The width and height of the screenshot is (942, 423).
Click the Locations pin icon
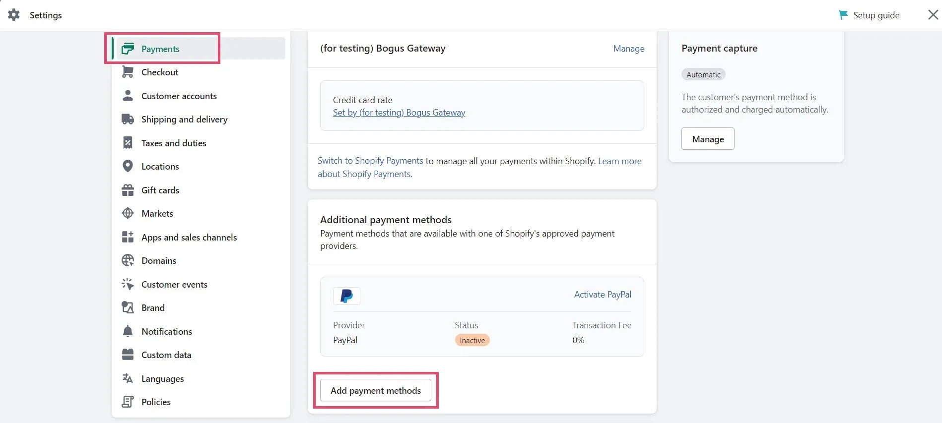coord(128,167)
